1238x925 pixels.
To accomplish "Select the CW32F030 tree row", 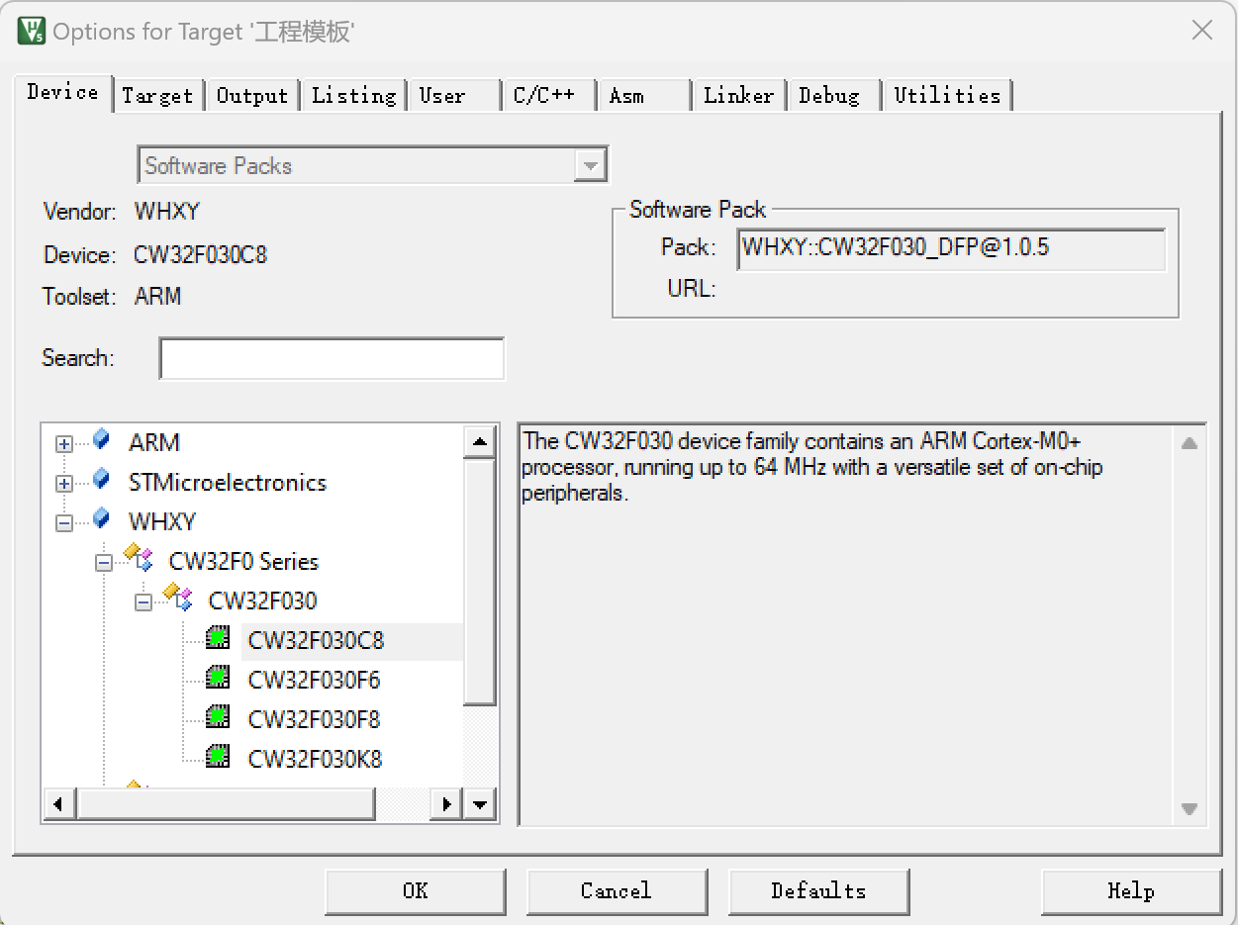I will (262, 601).
